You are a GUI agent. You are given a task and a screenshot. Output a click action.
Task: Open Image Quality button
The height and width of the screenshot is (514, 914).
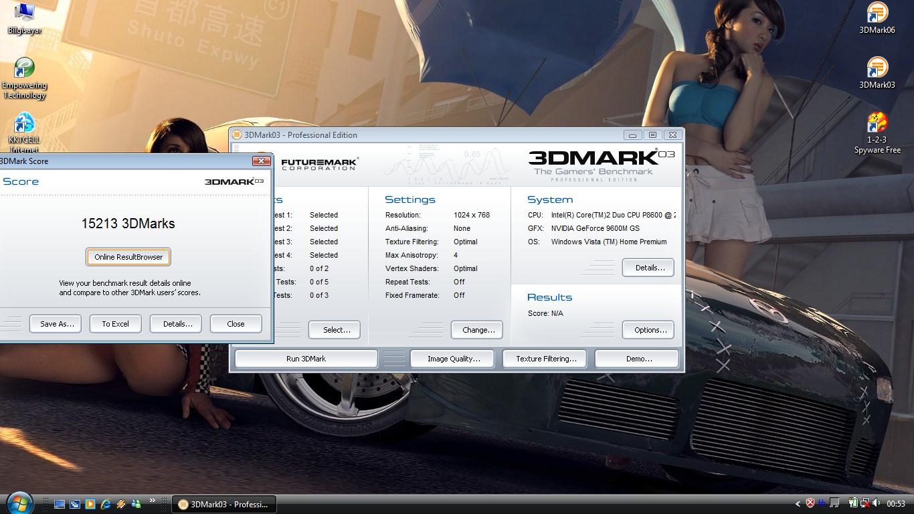click(453, 359)
